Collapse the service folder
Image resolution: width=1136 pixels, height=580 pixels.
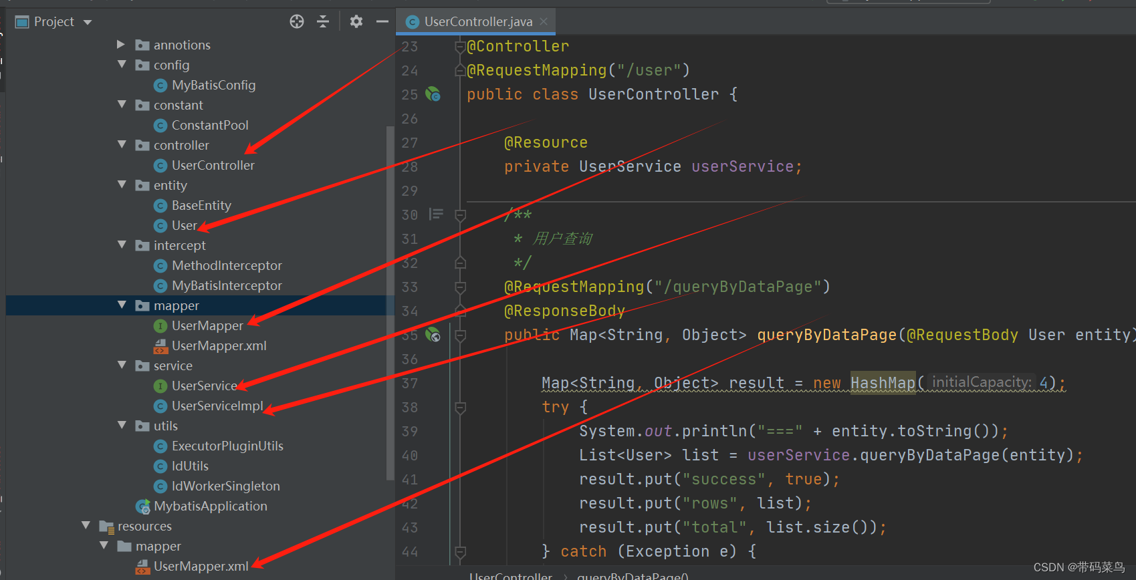(122, 366)
